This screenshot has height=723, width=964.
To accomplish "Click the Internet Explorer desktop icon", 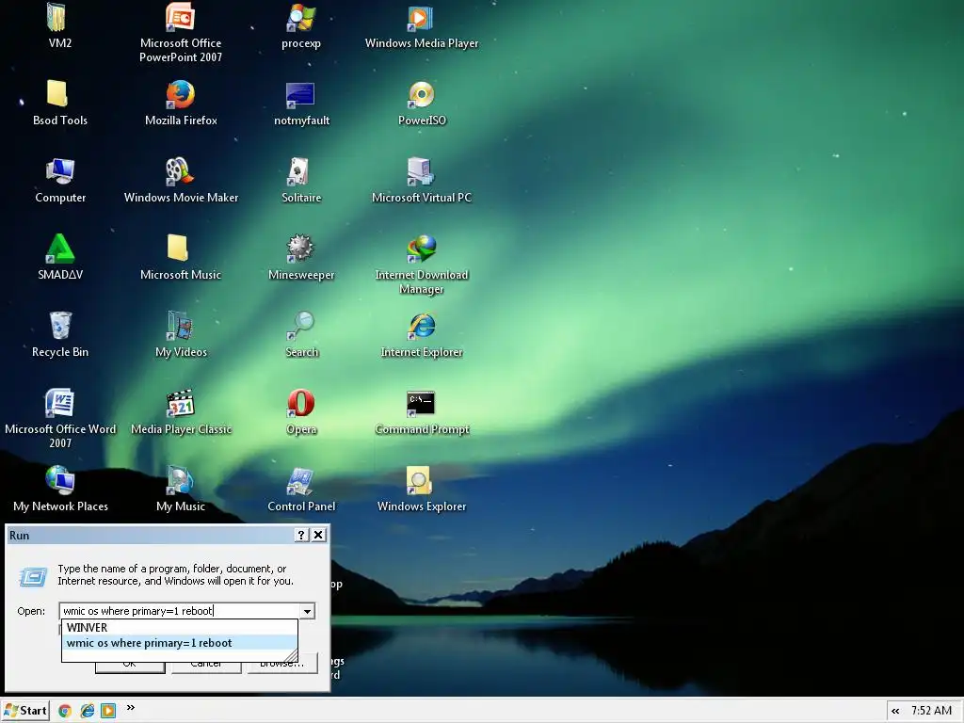I will point(422,326).
